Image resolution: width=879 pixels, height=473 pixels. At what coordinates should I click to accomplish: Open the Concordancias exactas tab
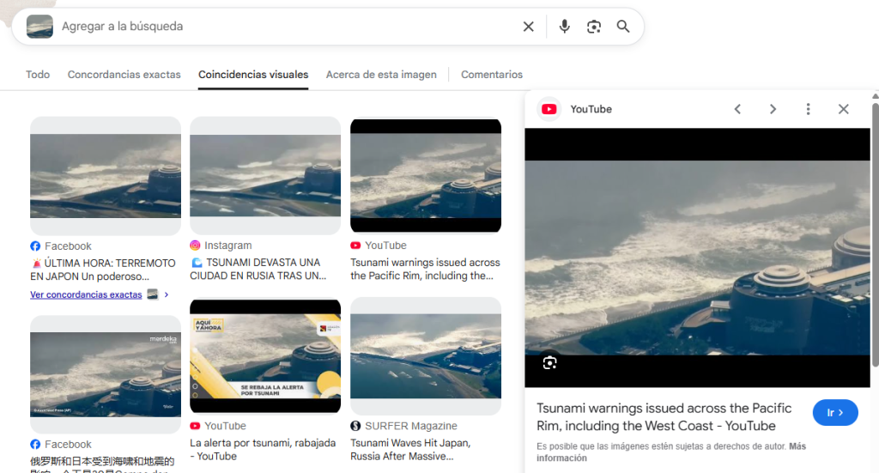(x=124, y=75)
